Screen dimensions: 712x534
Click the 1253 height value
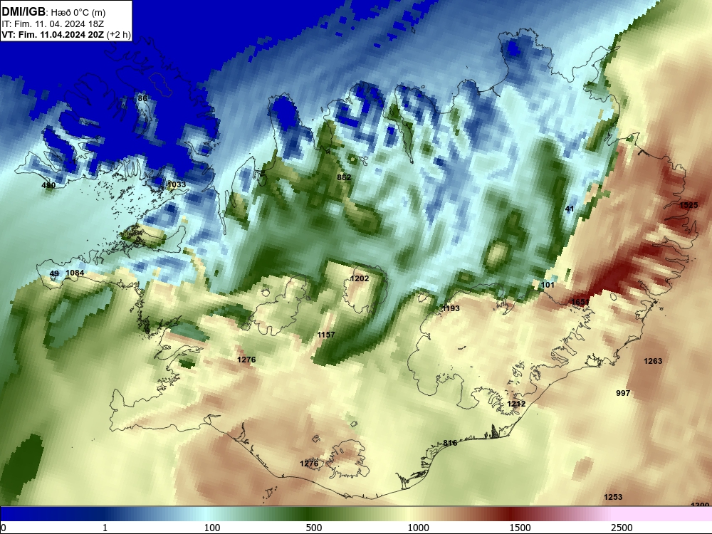pos(613,497)
